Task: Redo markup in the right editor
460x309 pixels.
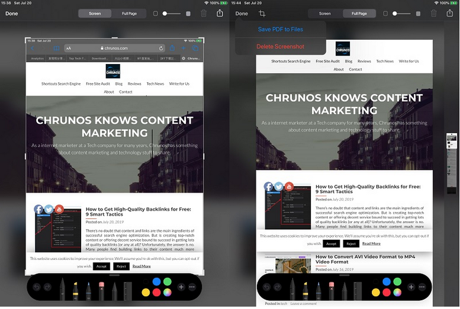Action: pos(277,287)
